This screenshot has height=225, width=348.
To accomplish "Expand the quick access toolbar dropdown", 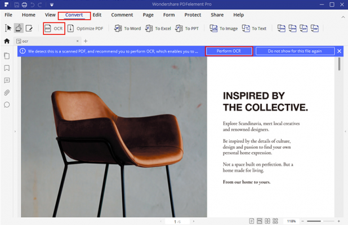I will (x=51, y=5).
